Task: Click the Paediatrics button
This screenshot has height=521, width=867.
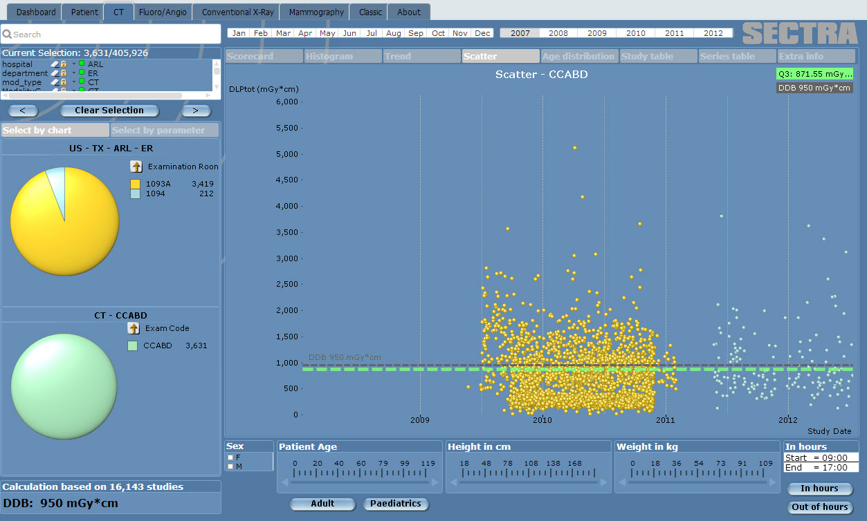Action: (396, 504)
